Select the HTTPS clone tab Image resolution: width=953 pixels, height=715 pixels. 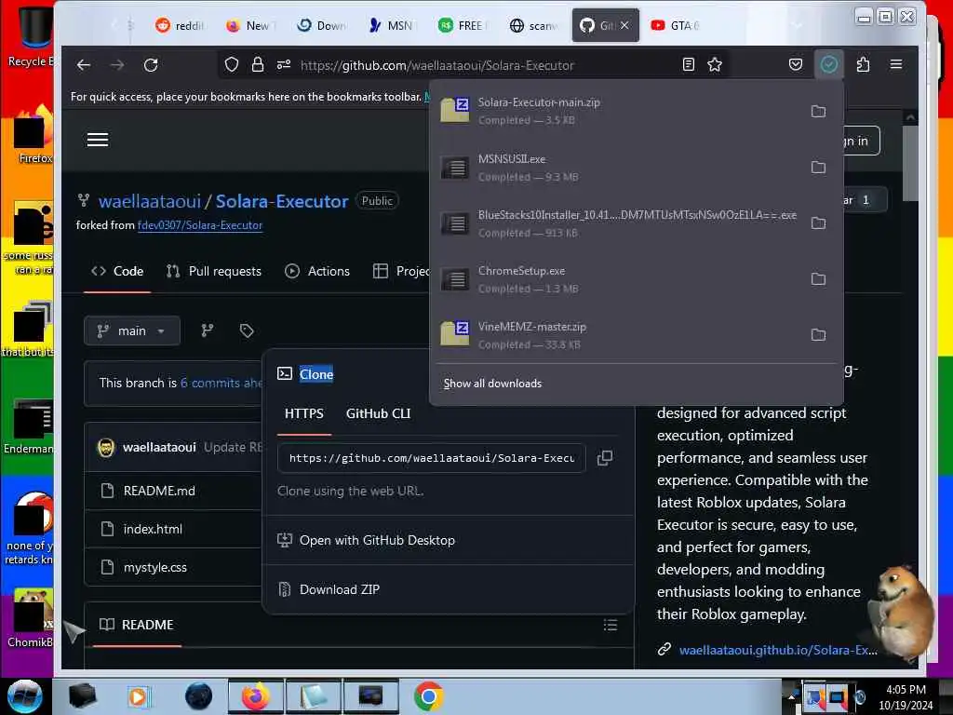click(304, 413)
